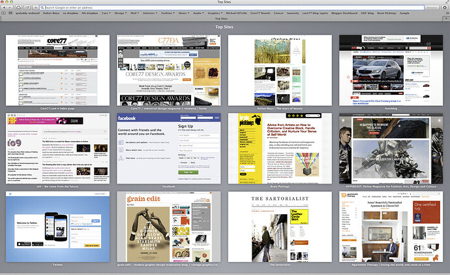Open Twitter top site thumbnail
Screen dimensions: 450x275
pos(57,227)
